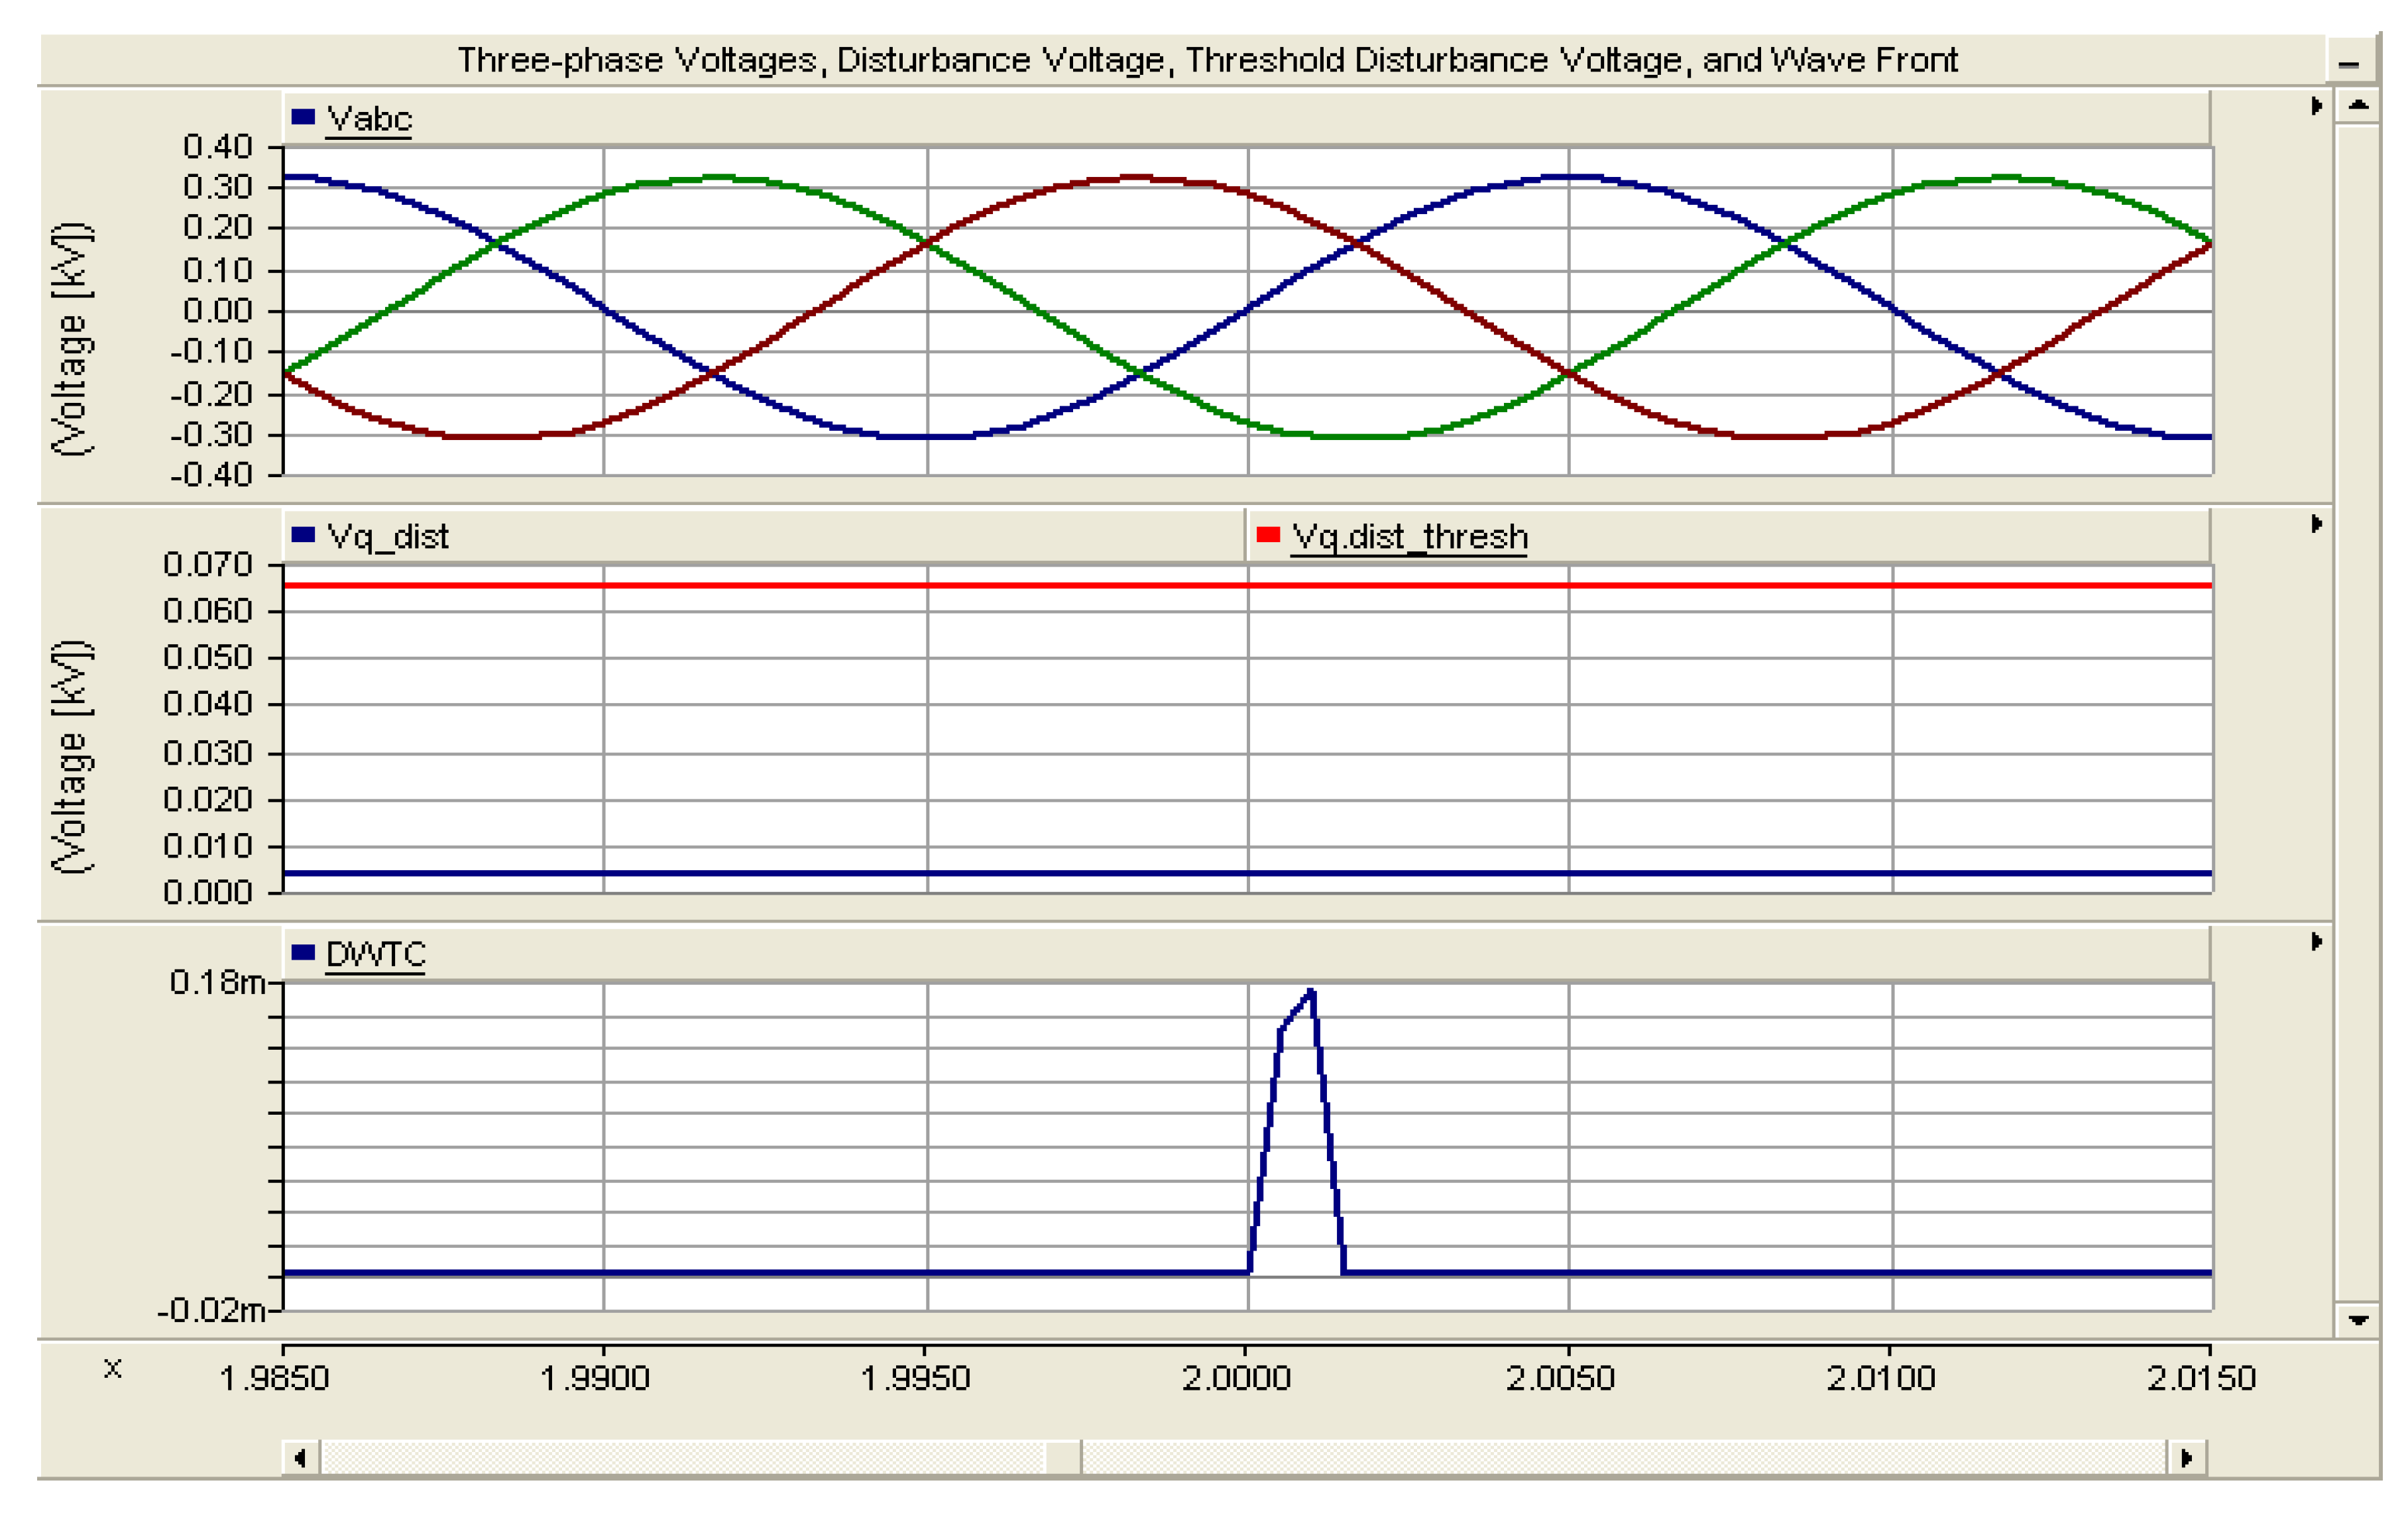
Task: Expand the arrow menu beside DWTC graph
Action: pos(2316,942)
